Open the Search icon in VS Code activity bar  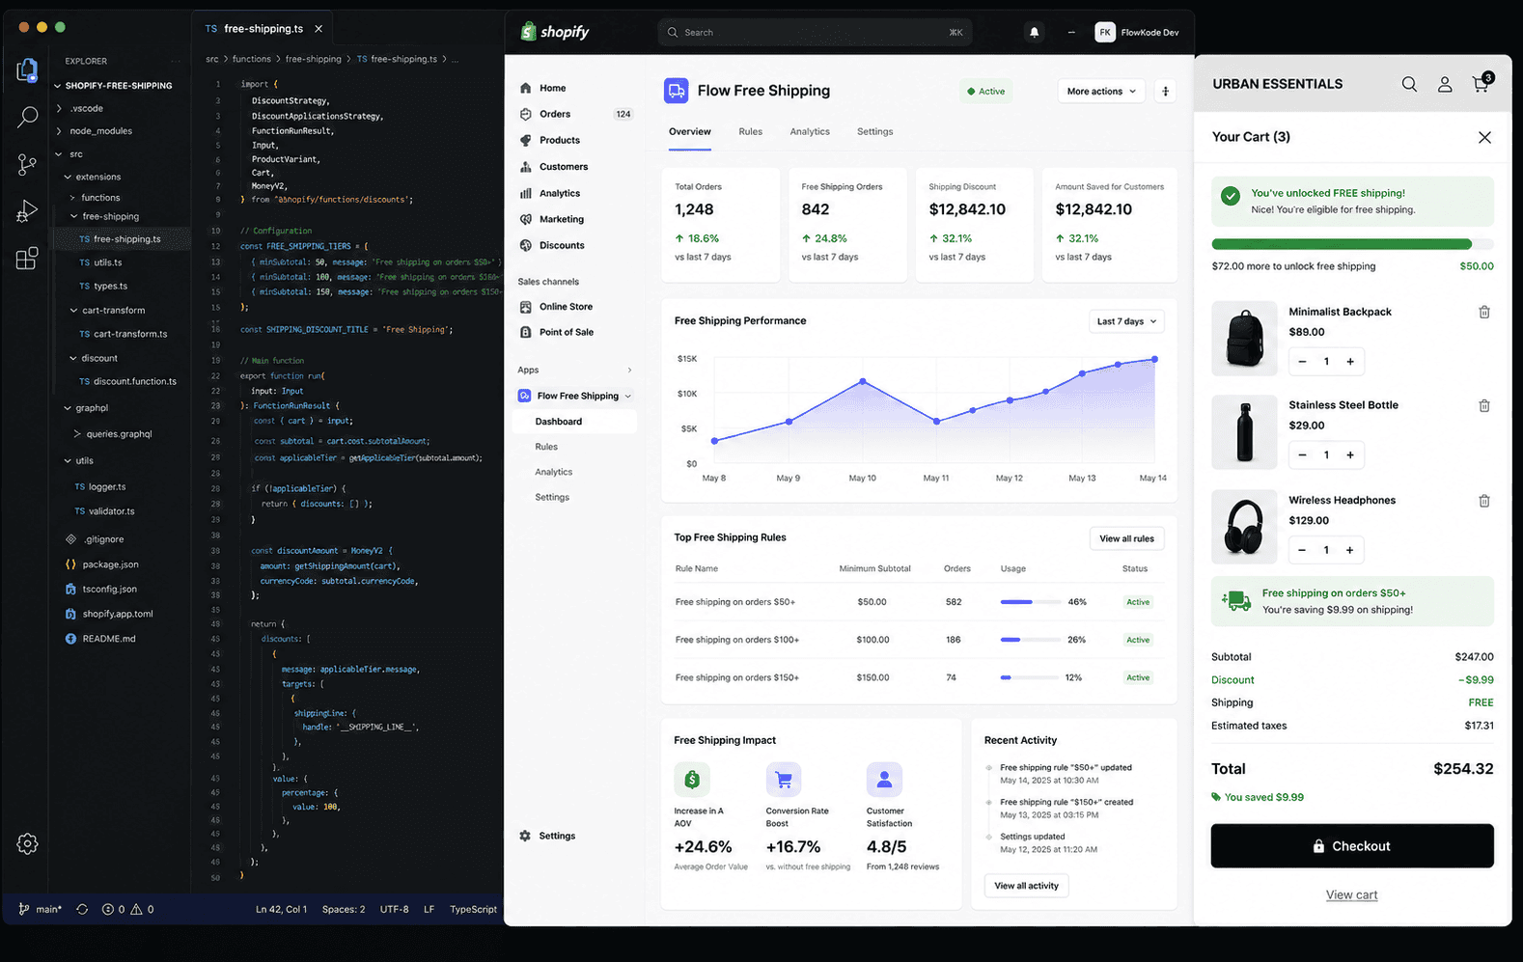27,117
